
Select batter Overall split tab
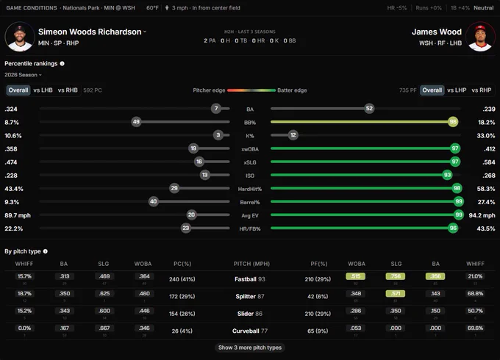pyautogui.click(x=432, y=90)
